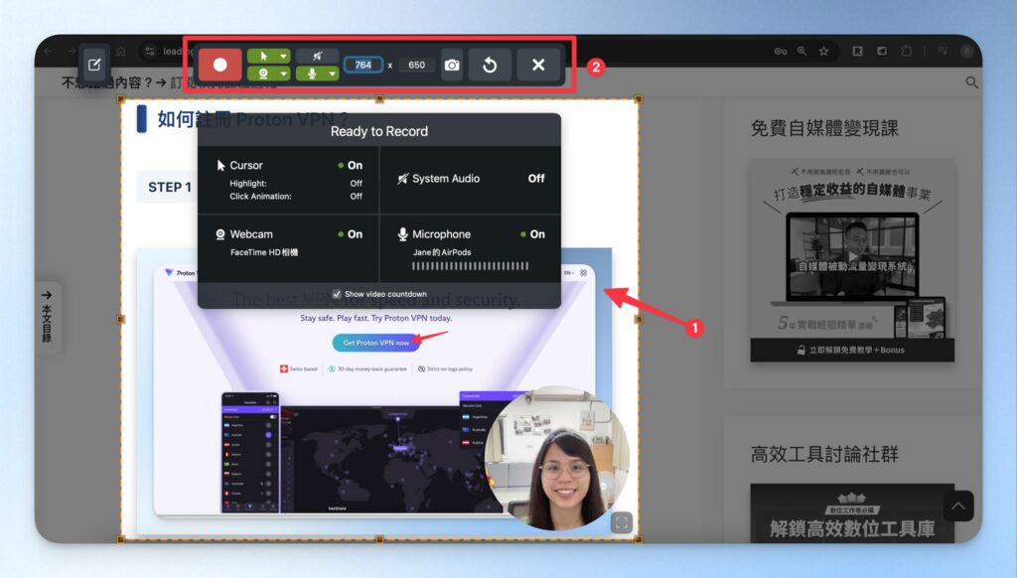
Task: Click the STEP 1 label
Action: tap(169, 188)
